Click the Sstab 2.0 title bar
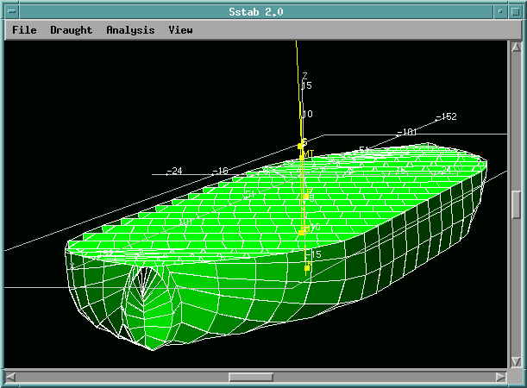Screen dimensions: 527x388 coord(259,11)
